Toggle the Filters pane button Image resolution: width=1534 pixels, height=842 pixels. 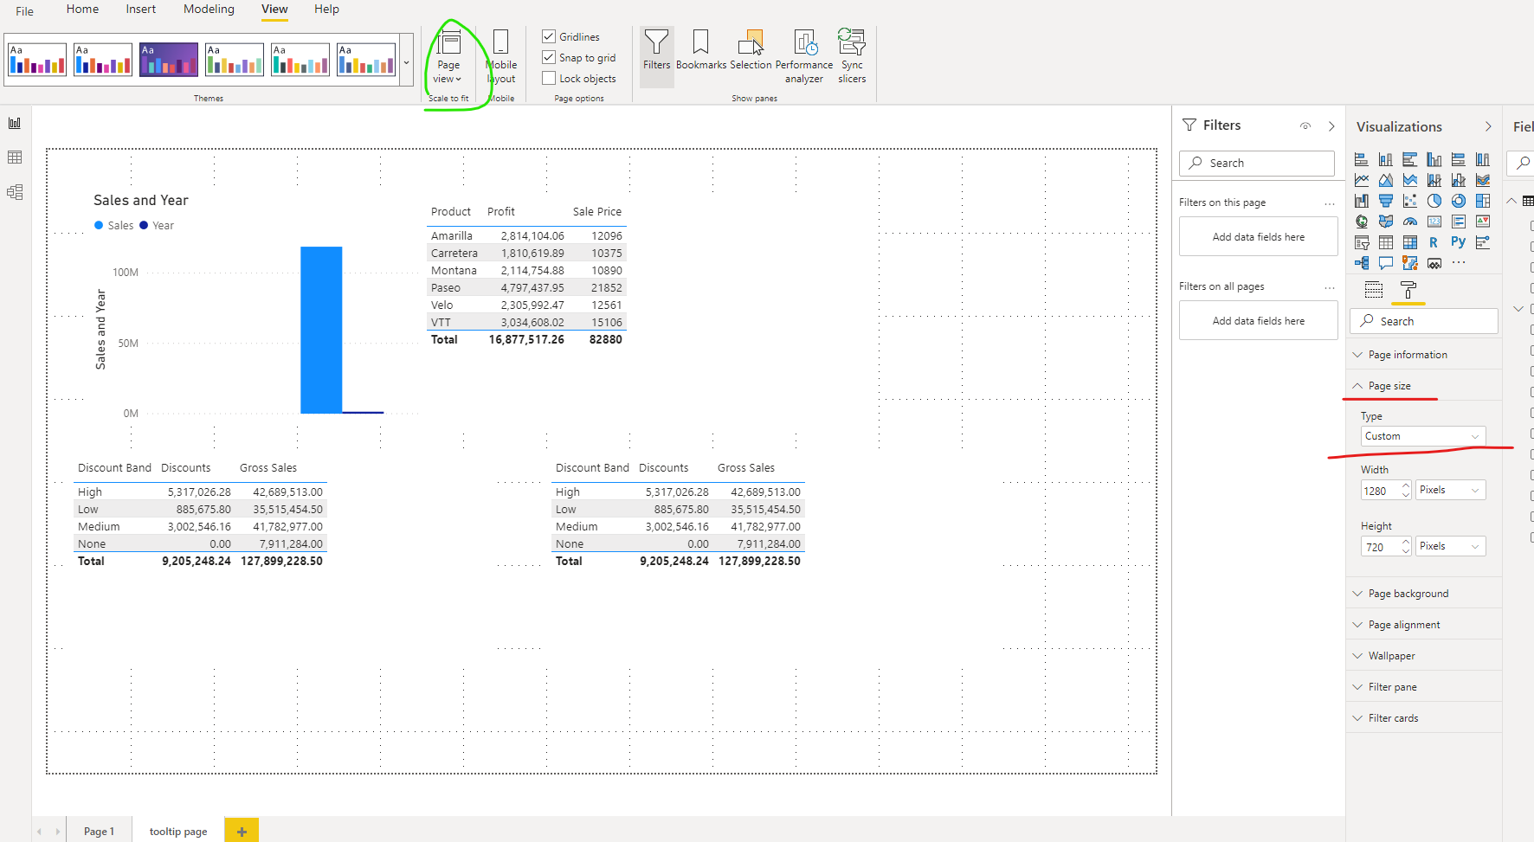(x=656, y=57)
